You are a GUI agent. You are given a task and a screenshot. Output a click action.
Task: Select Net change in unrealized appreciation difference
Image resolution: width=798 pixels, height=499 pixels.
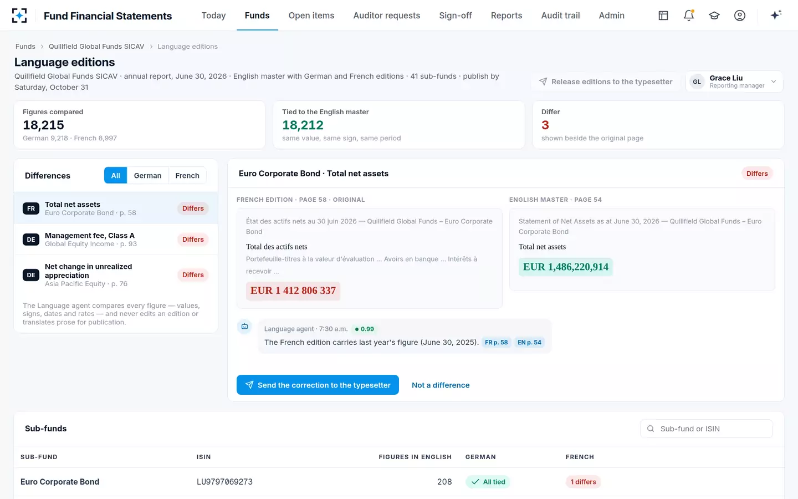[116, 275]
